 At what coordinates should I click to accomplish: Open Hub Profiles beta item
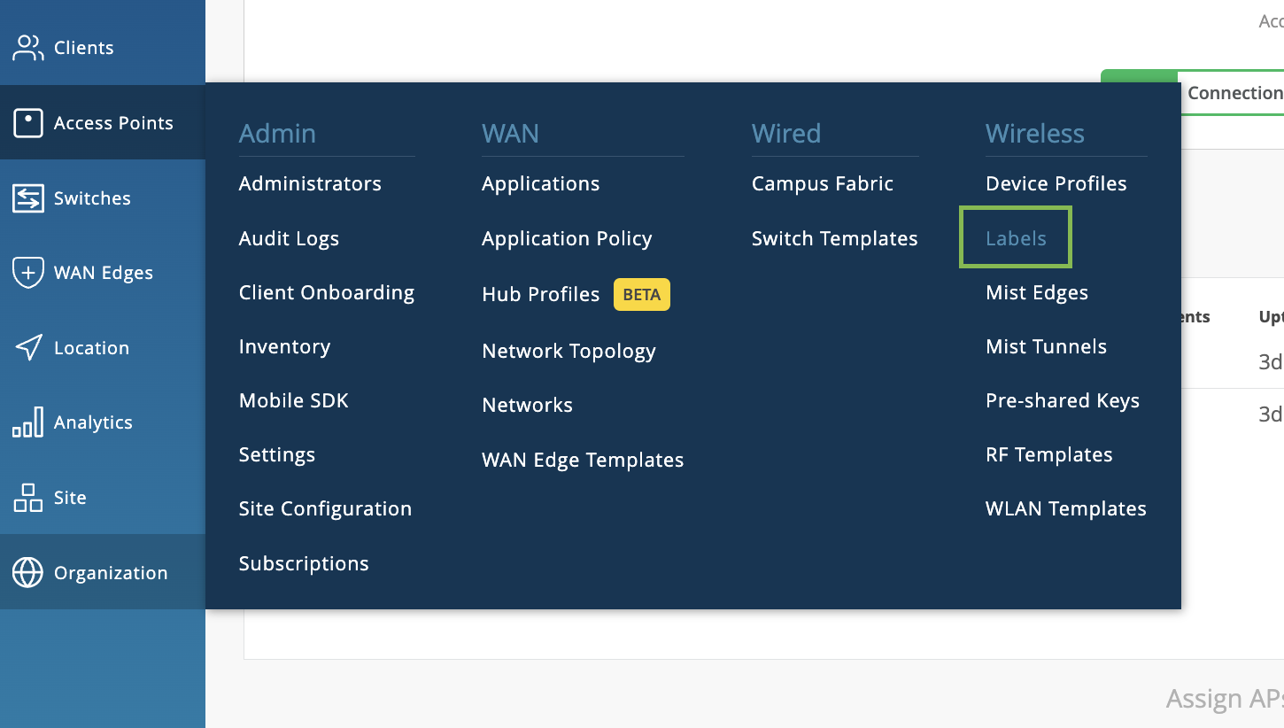540,294
